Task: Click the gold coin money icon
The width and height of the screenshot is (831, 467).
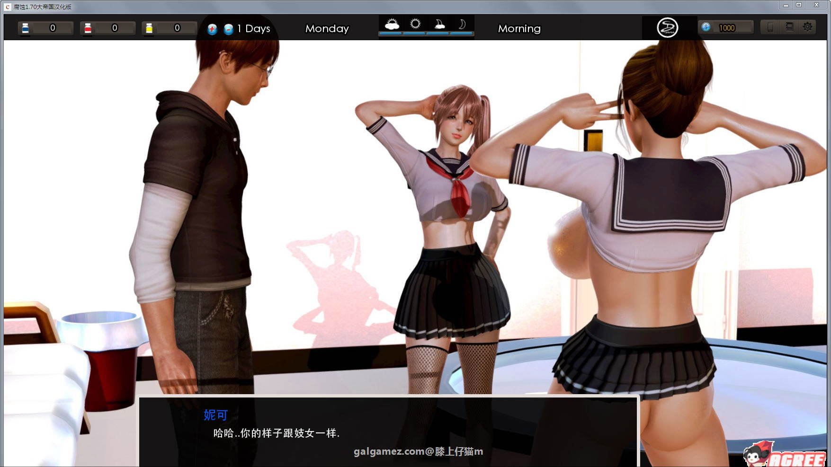Action: [705, 27]
